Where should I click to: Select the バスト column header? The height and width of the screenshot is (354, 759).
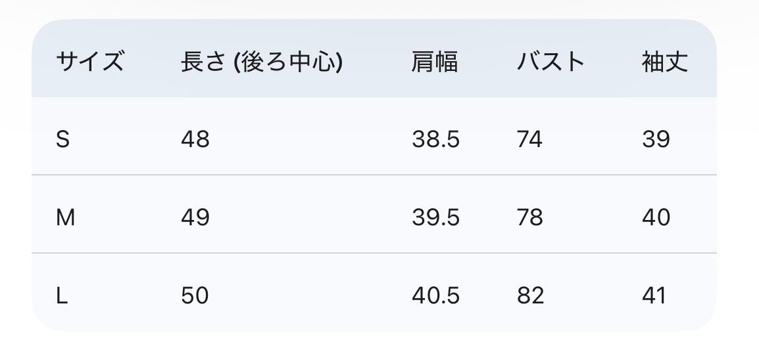pos(551,62)
